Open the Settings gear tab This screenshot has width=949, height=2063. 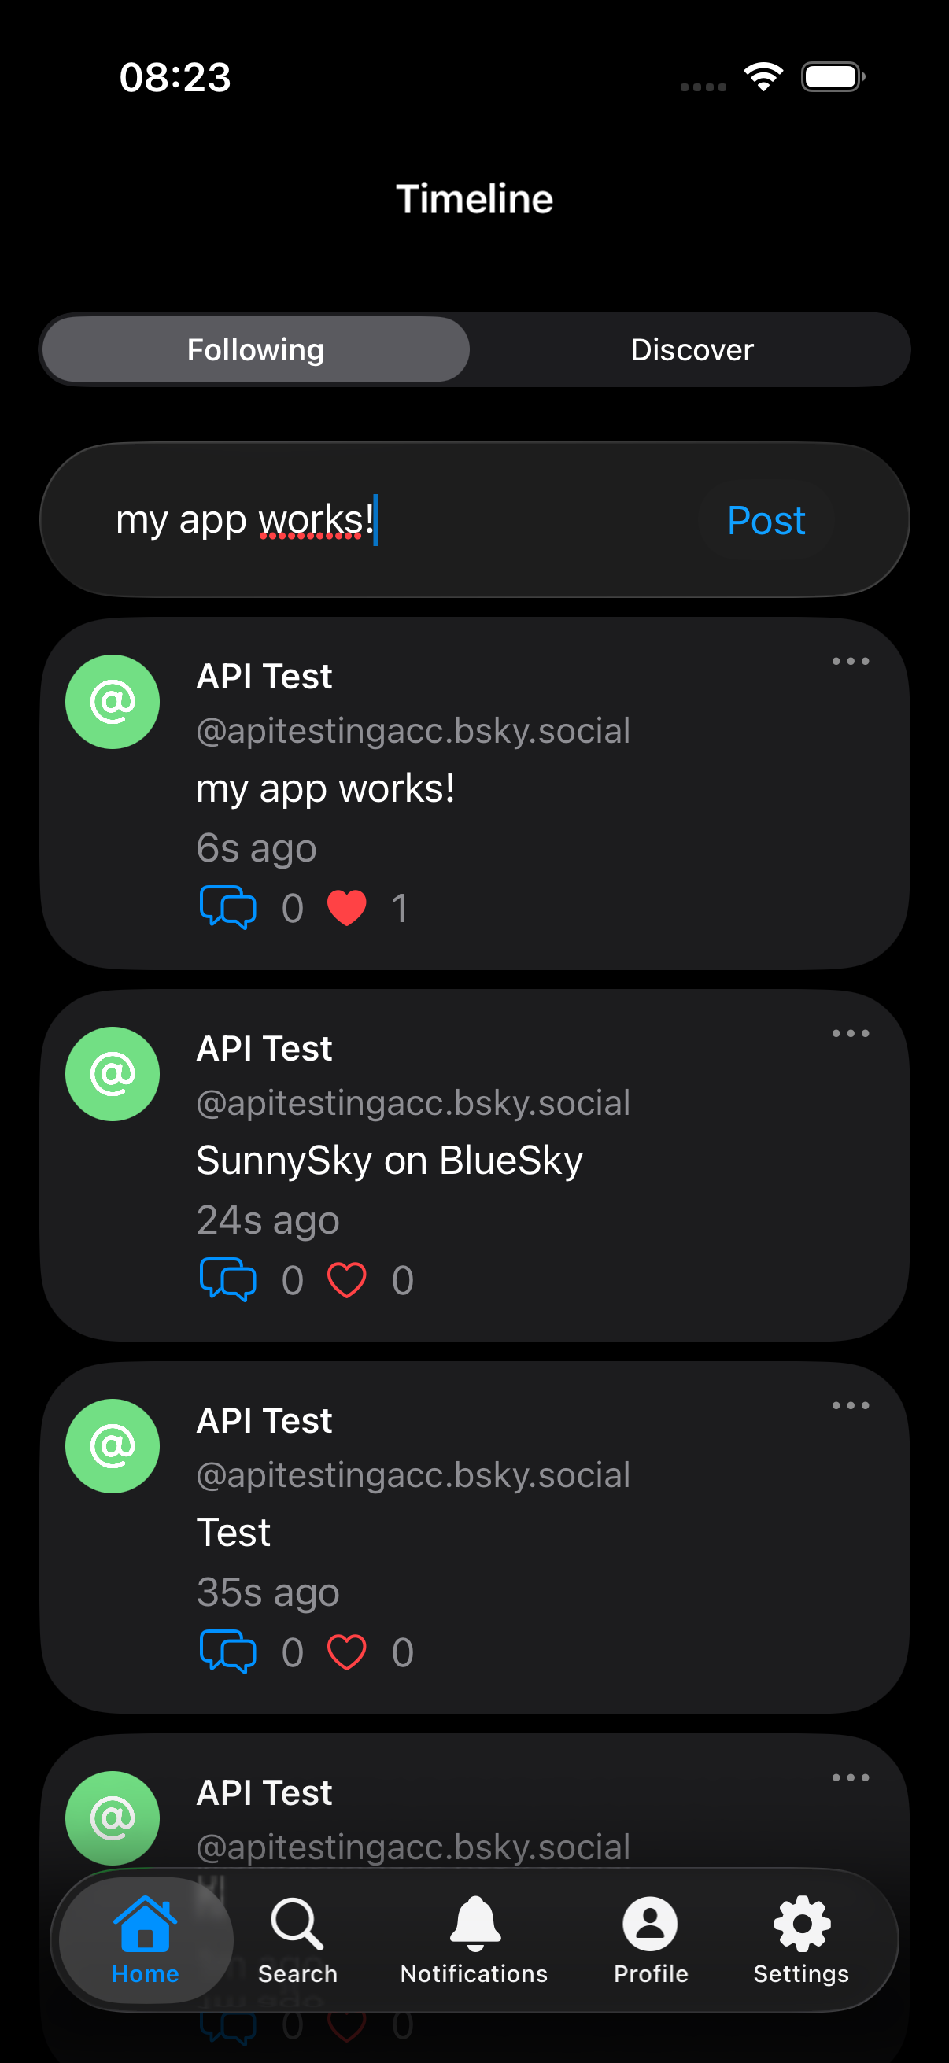801,1939
